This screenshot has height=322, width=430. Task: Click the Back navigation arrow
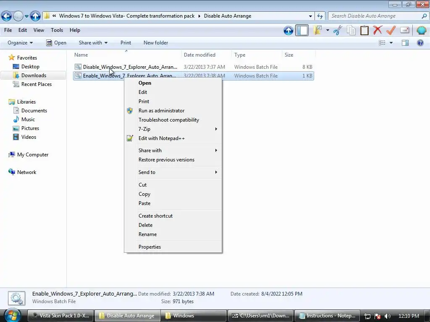point(6,16)
